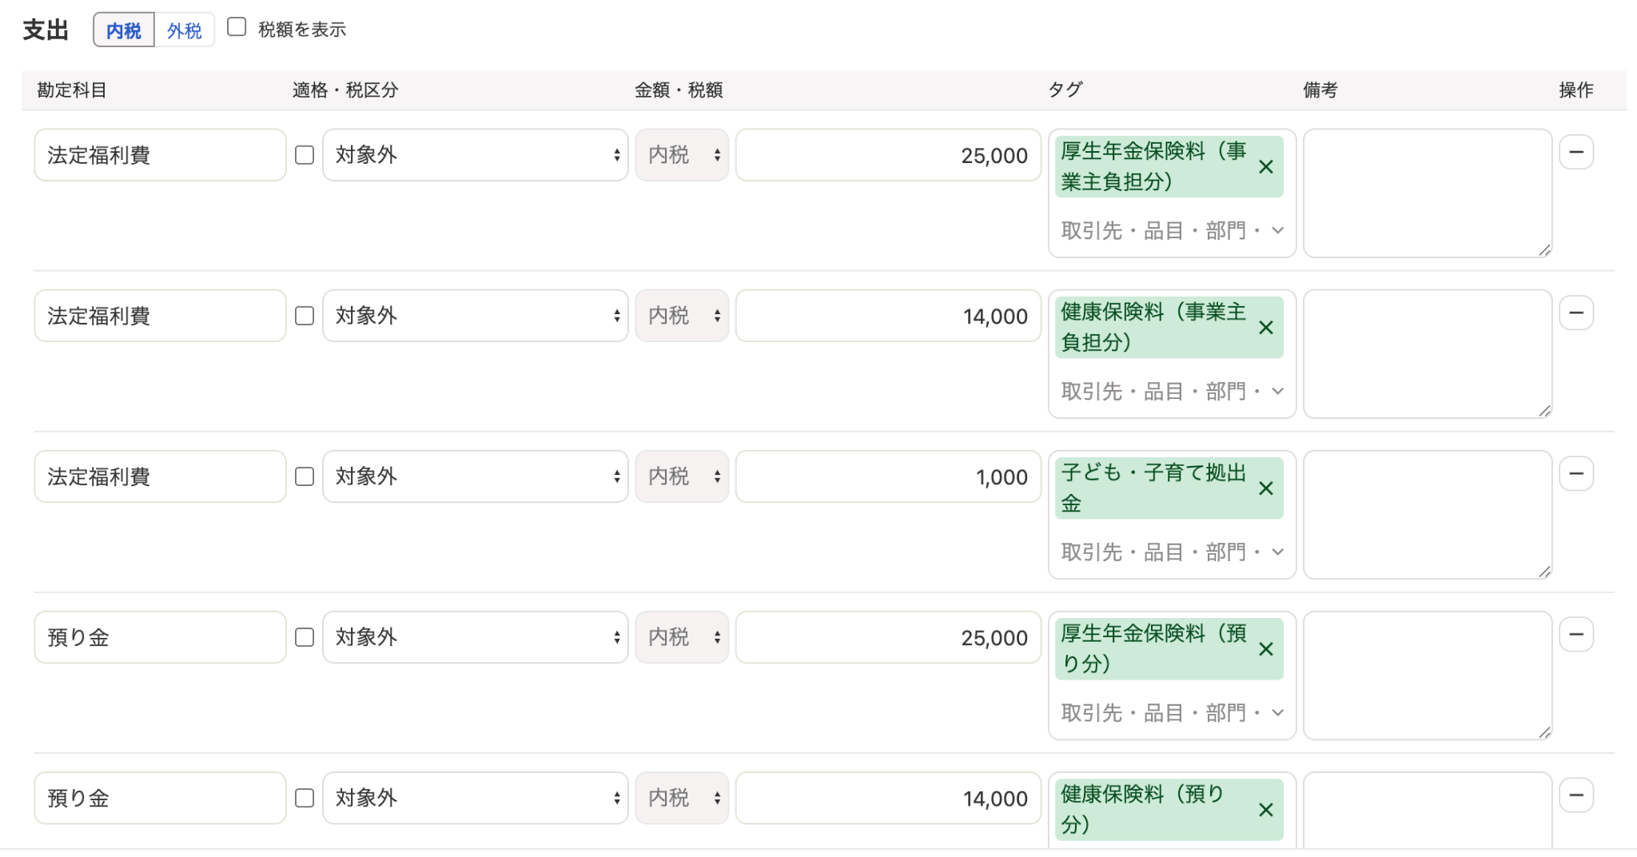Open 内税 selector beside the 1,000 amount
Screen dimensions: 1637x857
coord(682,476)
